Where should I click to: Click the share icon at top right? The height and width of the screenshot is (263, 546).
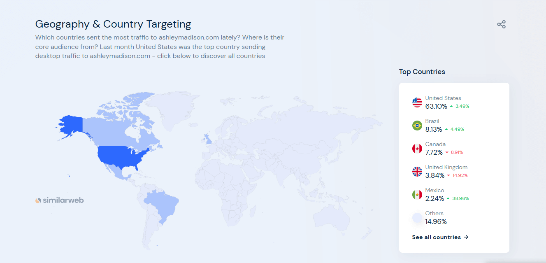501,24
